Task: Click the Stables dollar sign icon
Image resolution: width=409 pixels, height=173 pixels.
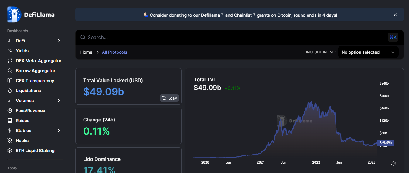Action: [10, 131]
